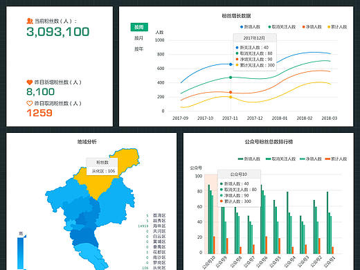The height and width of the screenshot is (270, 360).
Task: Click the 粉丝增长数据 chart title
Action: pyautogui.click(x=236, y=16)
